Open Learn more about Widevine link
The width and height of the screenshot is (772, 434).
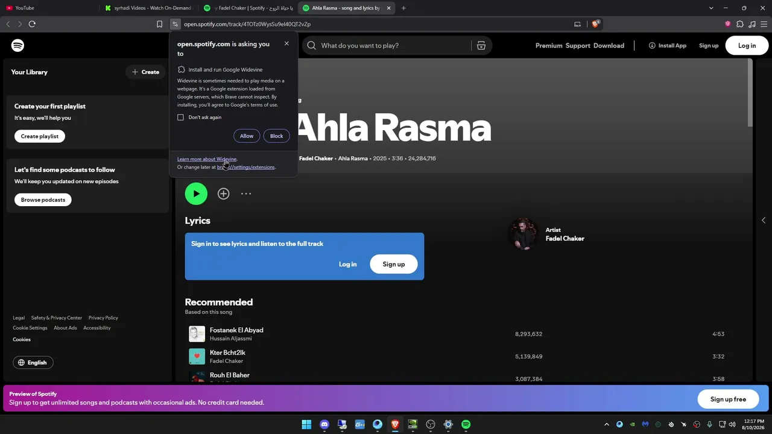(207, 159)
